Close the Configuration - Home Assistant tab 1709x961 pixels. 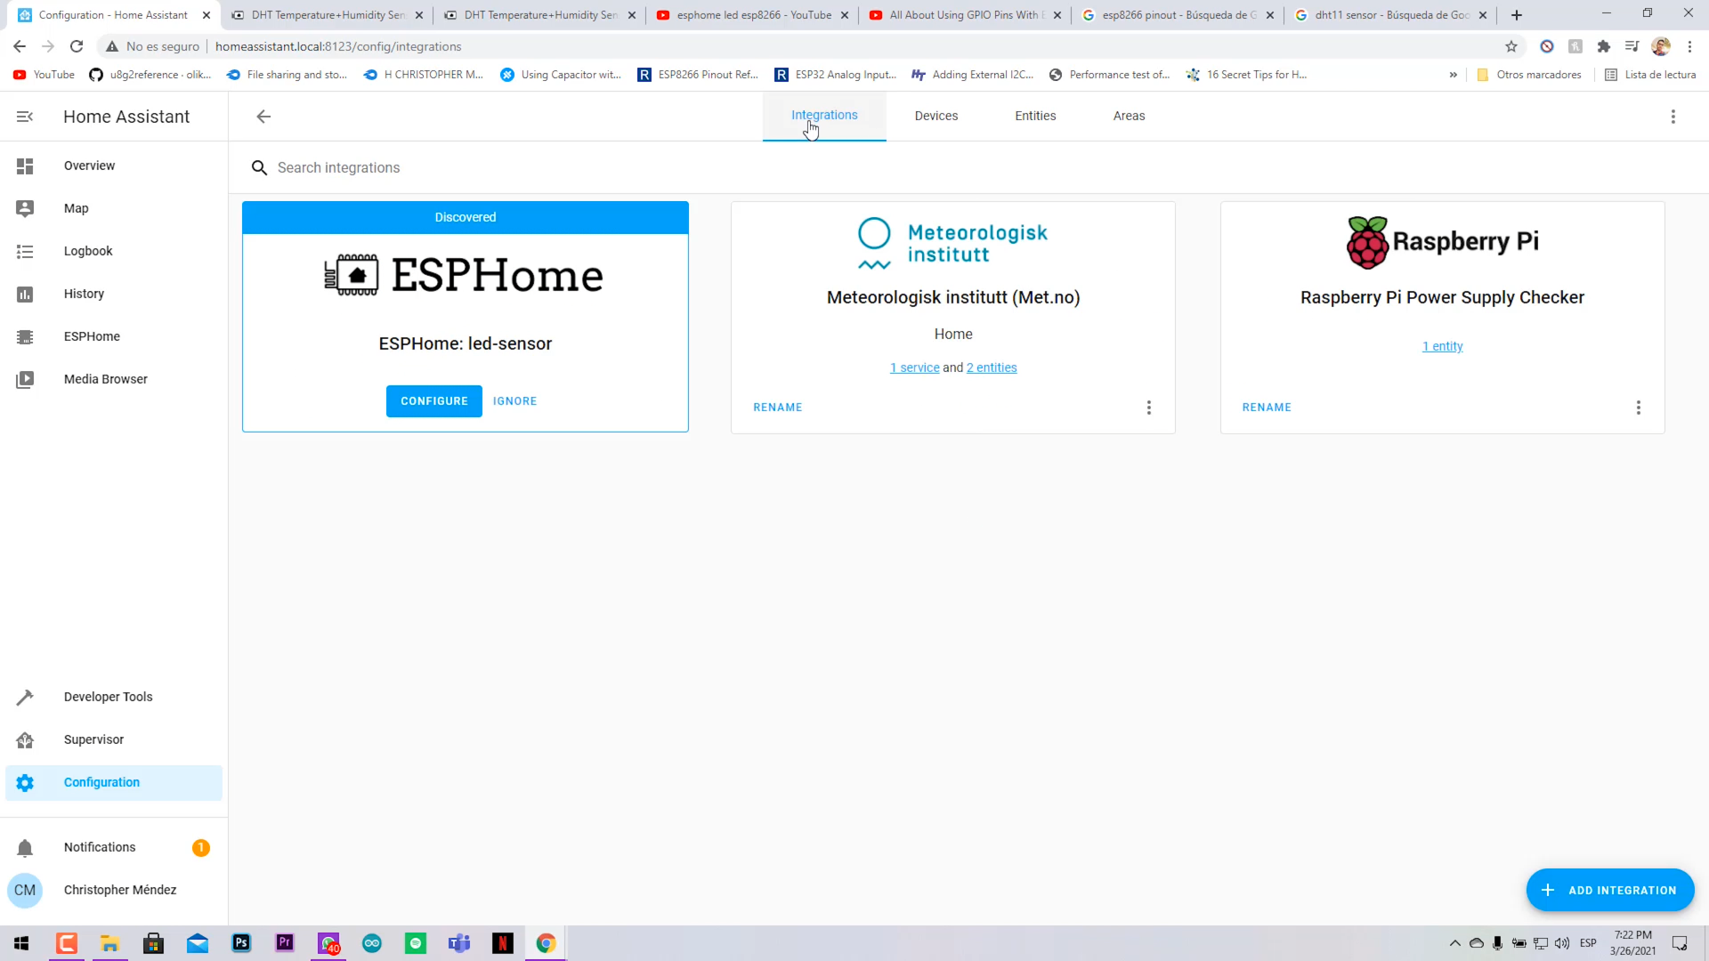(x=207, y=15)
